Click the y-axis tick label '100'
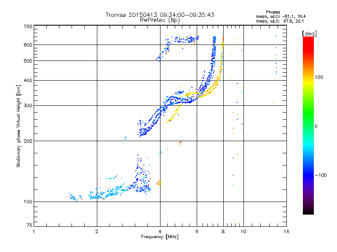This screenshot has height=252, width=337. pyautogui.click(x=28, y=202)
